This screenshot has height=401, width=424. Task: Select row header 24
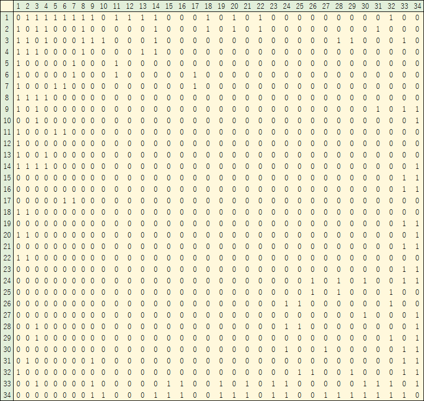[x=7, y=281]
